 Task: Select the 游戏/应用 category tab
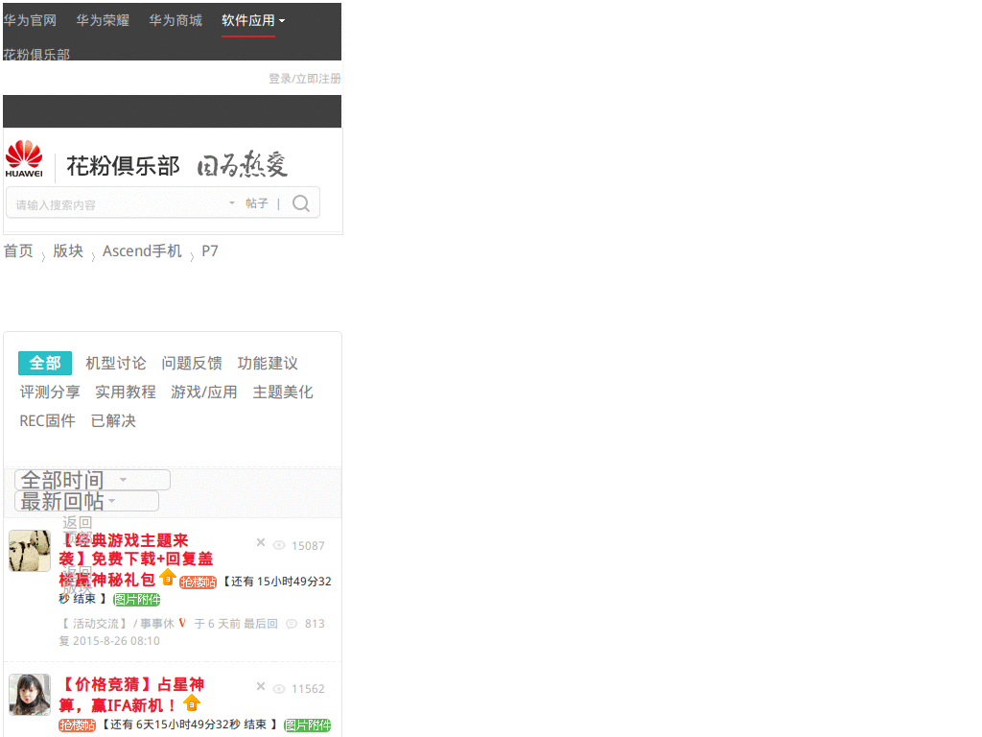tap(204, 392)
